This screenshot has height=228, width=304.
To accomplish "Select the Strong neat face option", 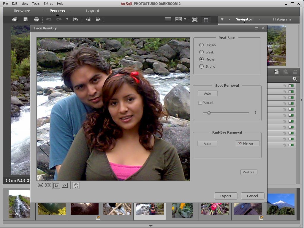I will 202,66.
